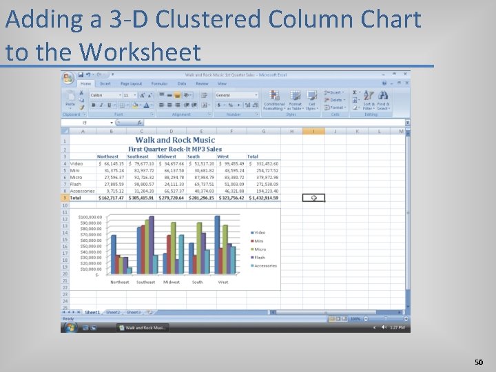Click the volume speaker icon in tray
The height and width of the screenshot is (372, 496).
(x=384, y=327)
